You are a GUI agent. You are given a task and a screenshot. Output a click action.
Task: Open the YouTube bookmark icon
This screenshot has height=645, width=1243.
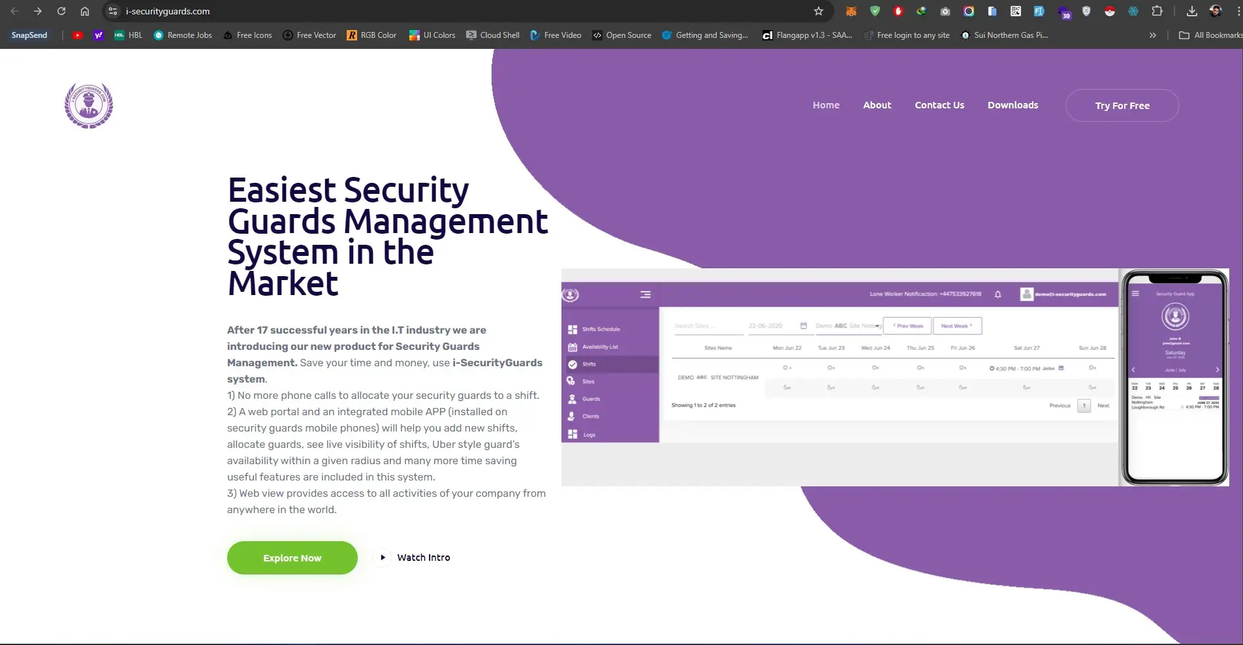78,35
